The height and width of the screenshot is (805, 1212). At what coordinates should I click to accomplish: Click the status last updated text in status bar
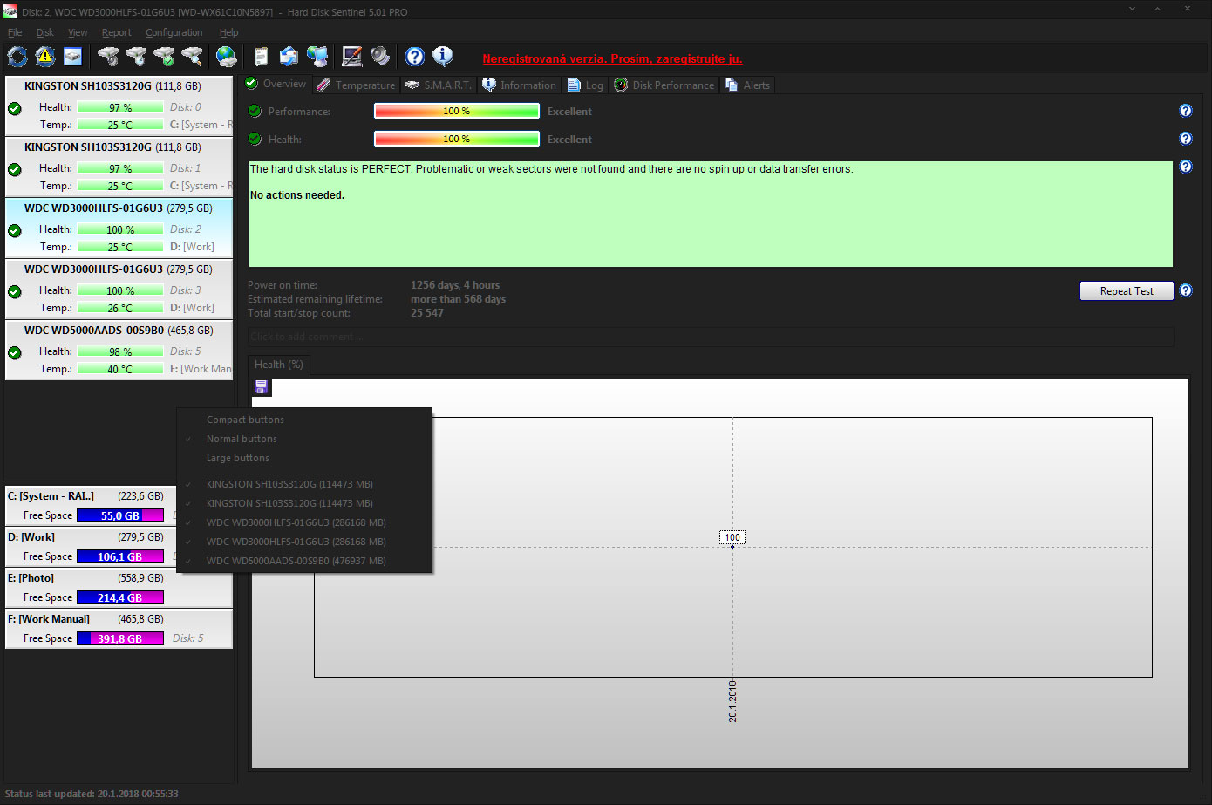pos(92,794)
